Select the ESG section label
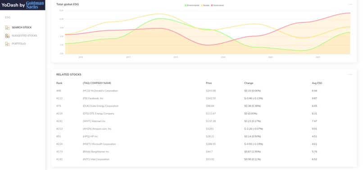Viewport: 363px width, 170px height. pos(8,17)
